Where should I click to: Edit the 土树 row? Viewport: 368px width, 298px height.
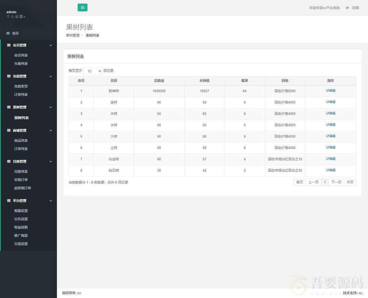tap(331, 147)
